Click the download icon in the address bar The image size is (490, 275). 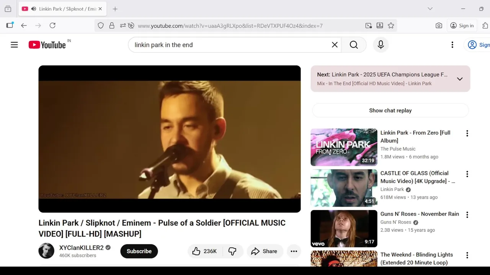point(380,26)
